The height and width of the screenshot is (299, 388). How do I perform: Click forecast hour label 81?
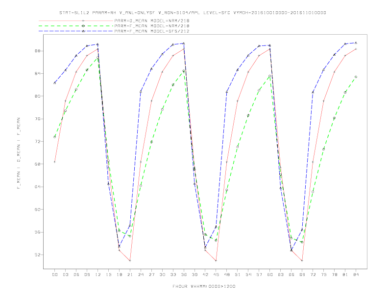tap(345, 275)
